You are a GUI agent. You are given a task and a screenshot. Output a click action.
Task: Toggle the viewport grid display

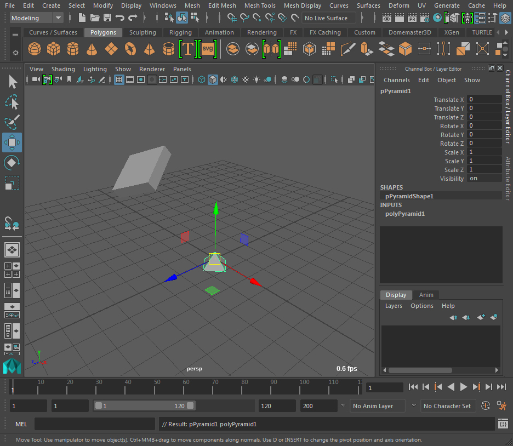tap(119, 80)
